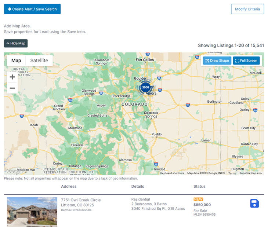This screenshot has width=268, height=227.
Task: Zoom out the map with minus icon
Action: point(12,88)
